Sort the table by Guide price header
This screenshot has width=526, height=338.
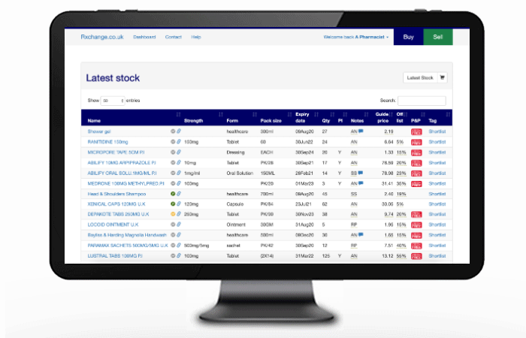click(383, 117)
